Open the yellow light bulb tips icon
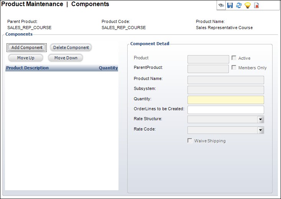281x199 pixels. click(248, 5)
